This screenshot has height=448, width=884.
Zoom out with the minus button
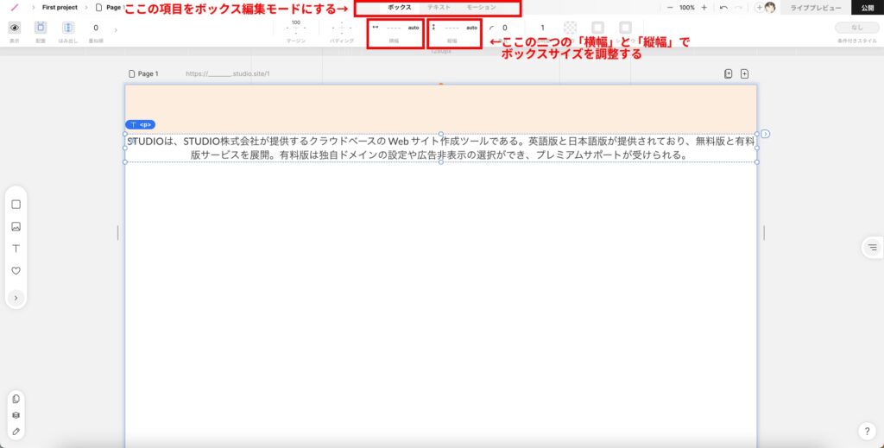(x=670, y=8)
